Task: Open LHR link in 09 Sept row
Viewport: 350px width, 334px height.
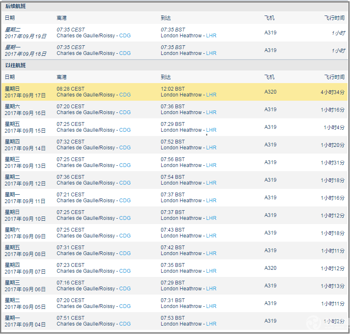Action: (211, 236)
